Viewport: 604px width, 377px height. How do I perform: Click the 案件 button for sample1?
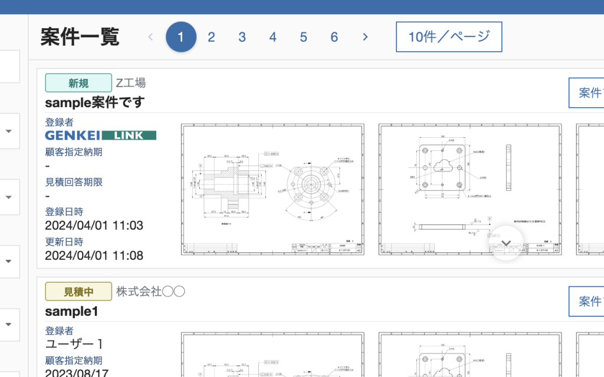coord(587,301)
